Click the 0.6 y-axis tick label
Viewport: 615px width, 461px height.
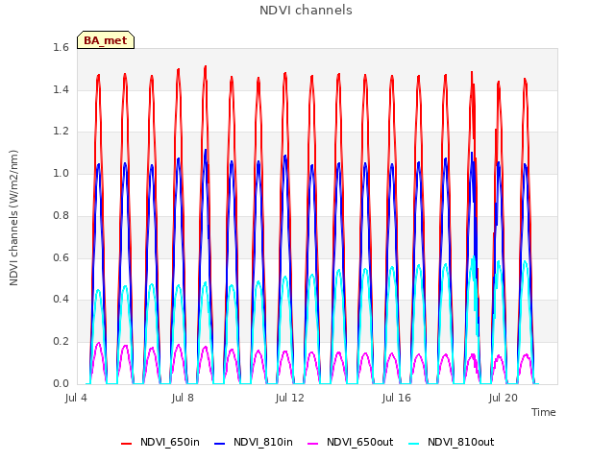tap(61, 257)
